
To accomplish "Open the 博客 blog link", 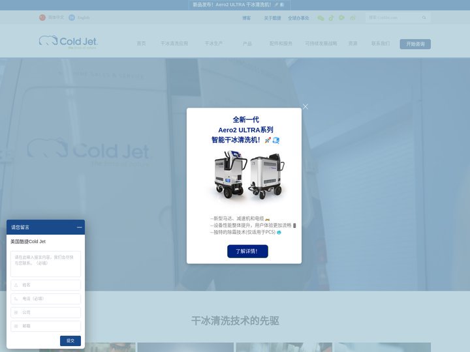I will coord(246,18).
